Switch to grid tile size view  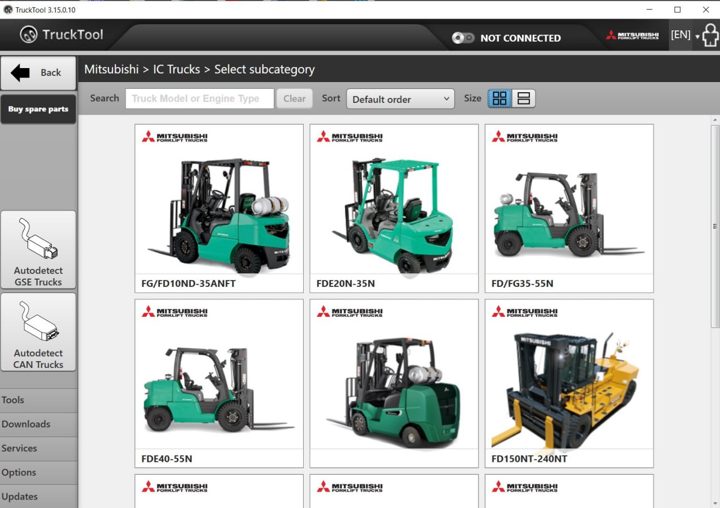pyautogui.click(x=499, y=98)
